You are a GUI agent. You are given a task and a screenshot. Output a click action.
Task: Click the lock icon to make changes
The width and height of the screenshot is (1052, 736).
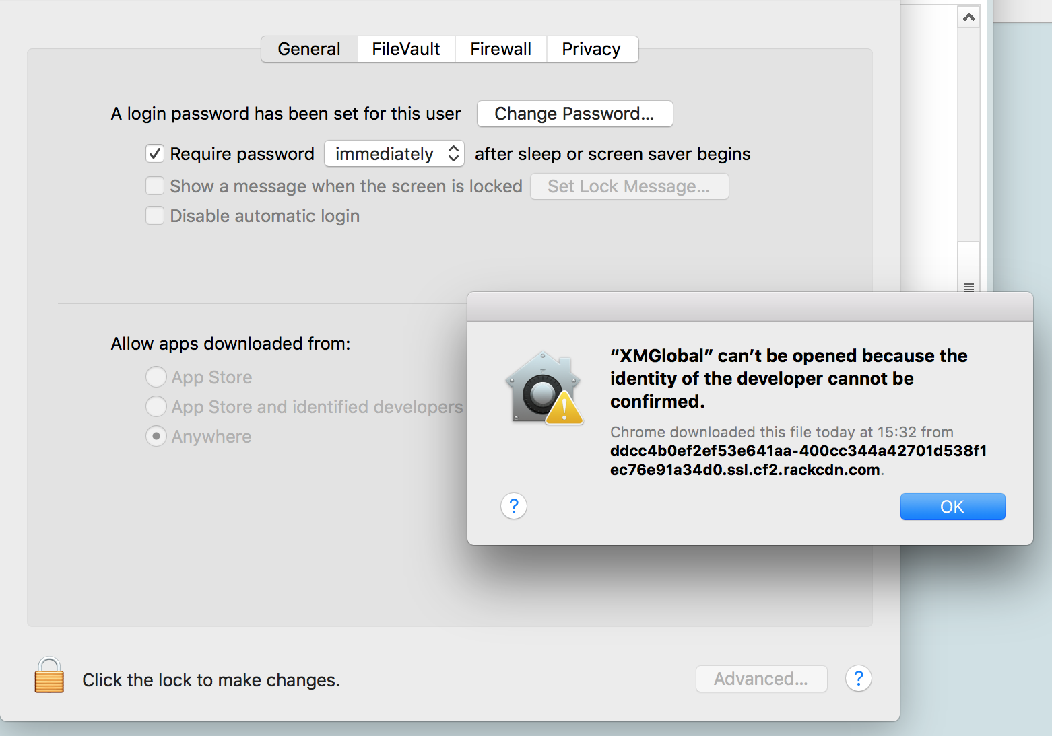pyautogui.click(x=49, y=675)
